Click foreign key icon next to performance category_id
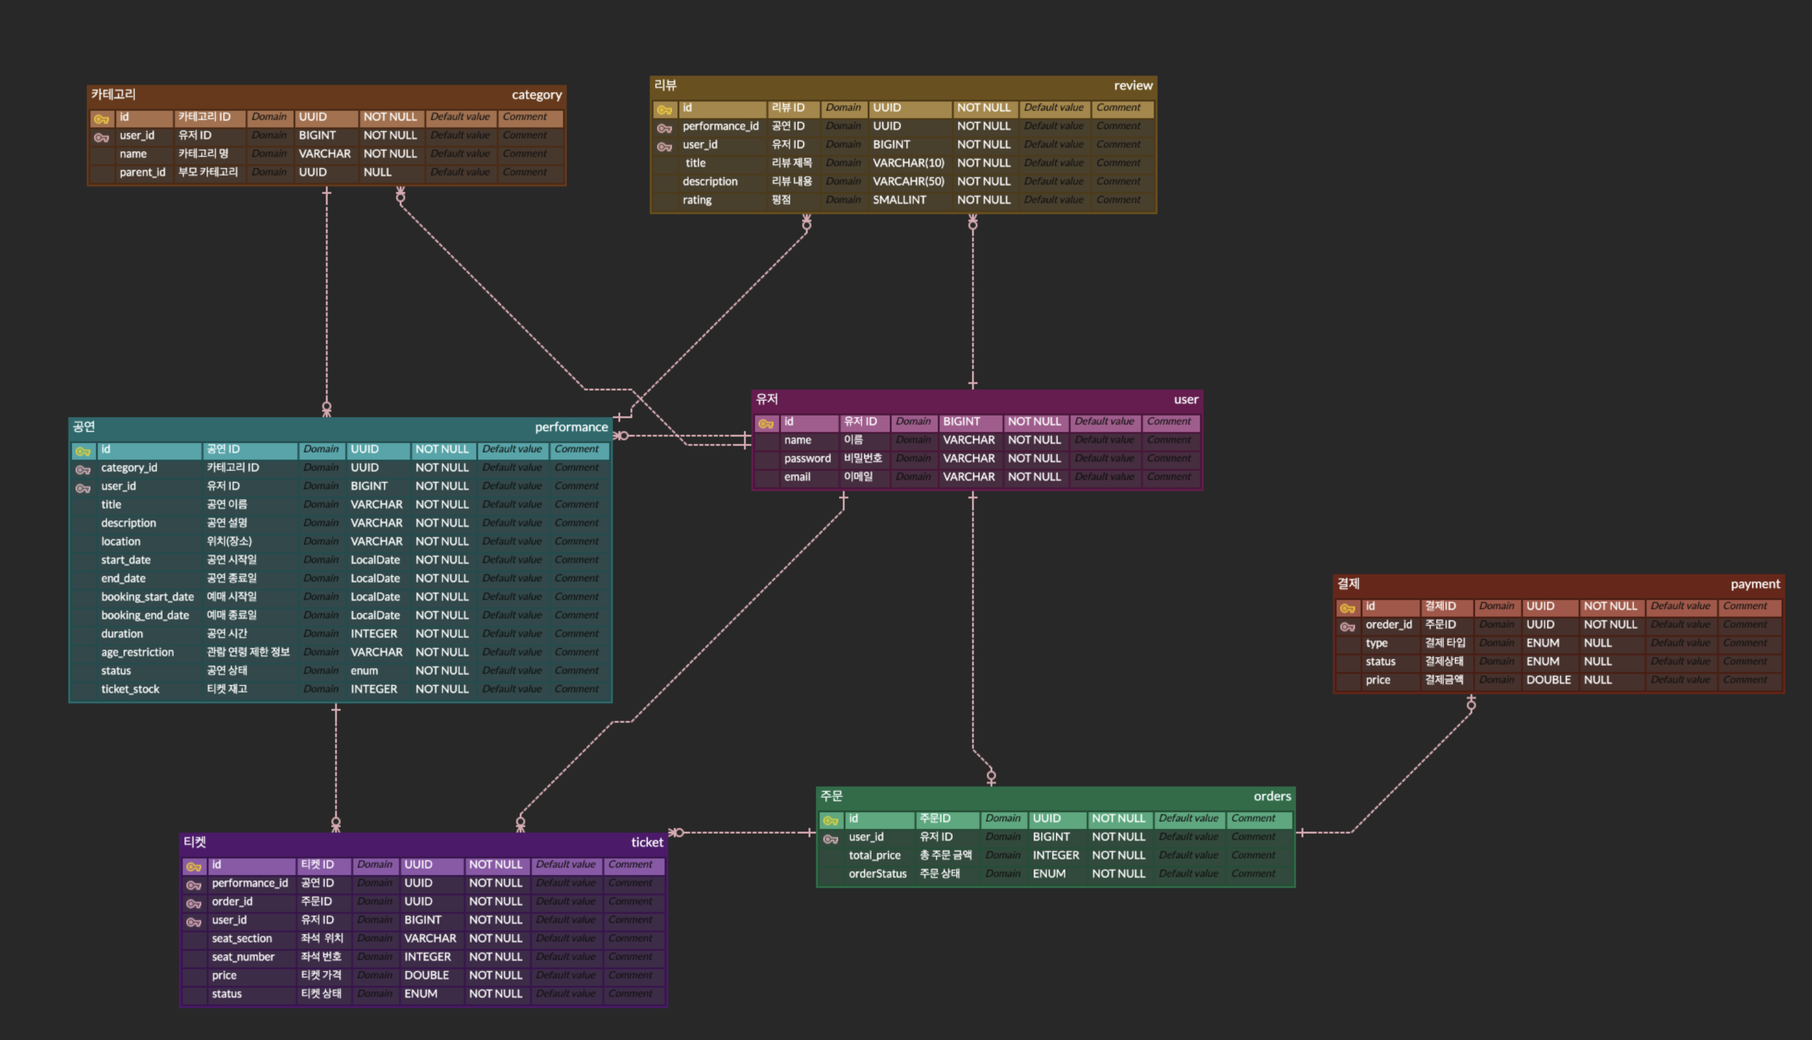The height and width of the screenshot is (1040, 1812). click(83, 470)
